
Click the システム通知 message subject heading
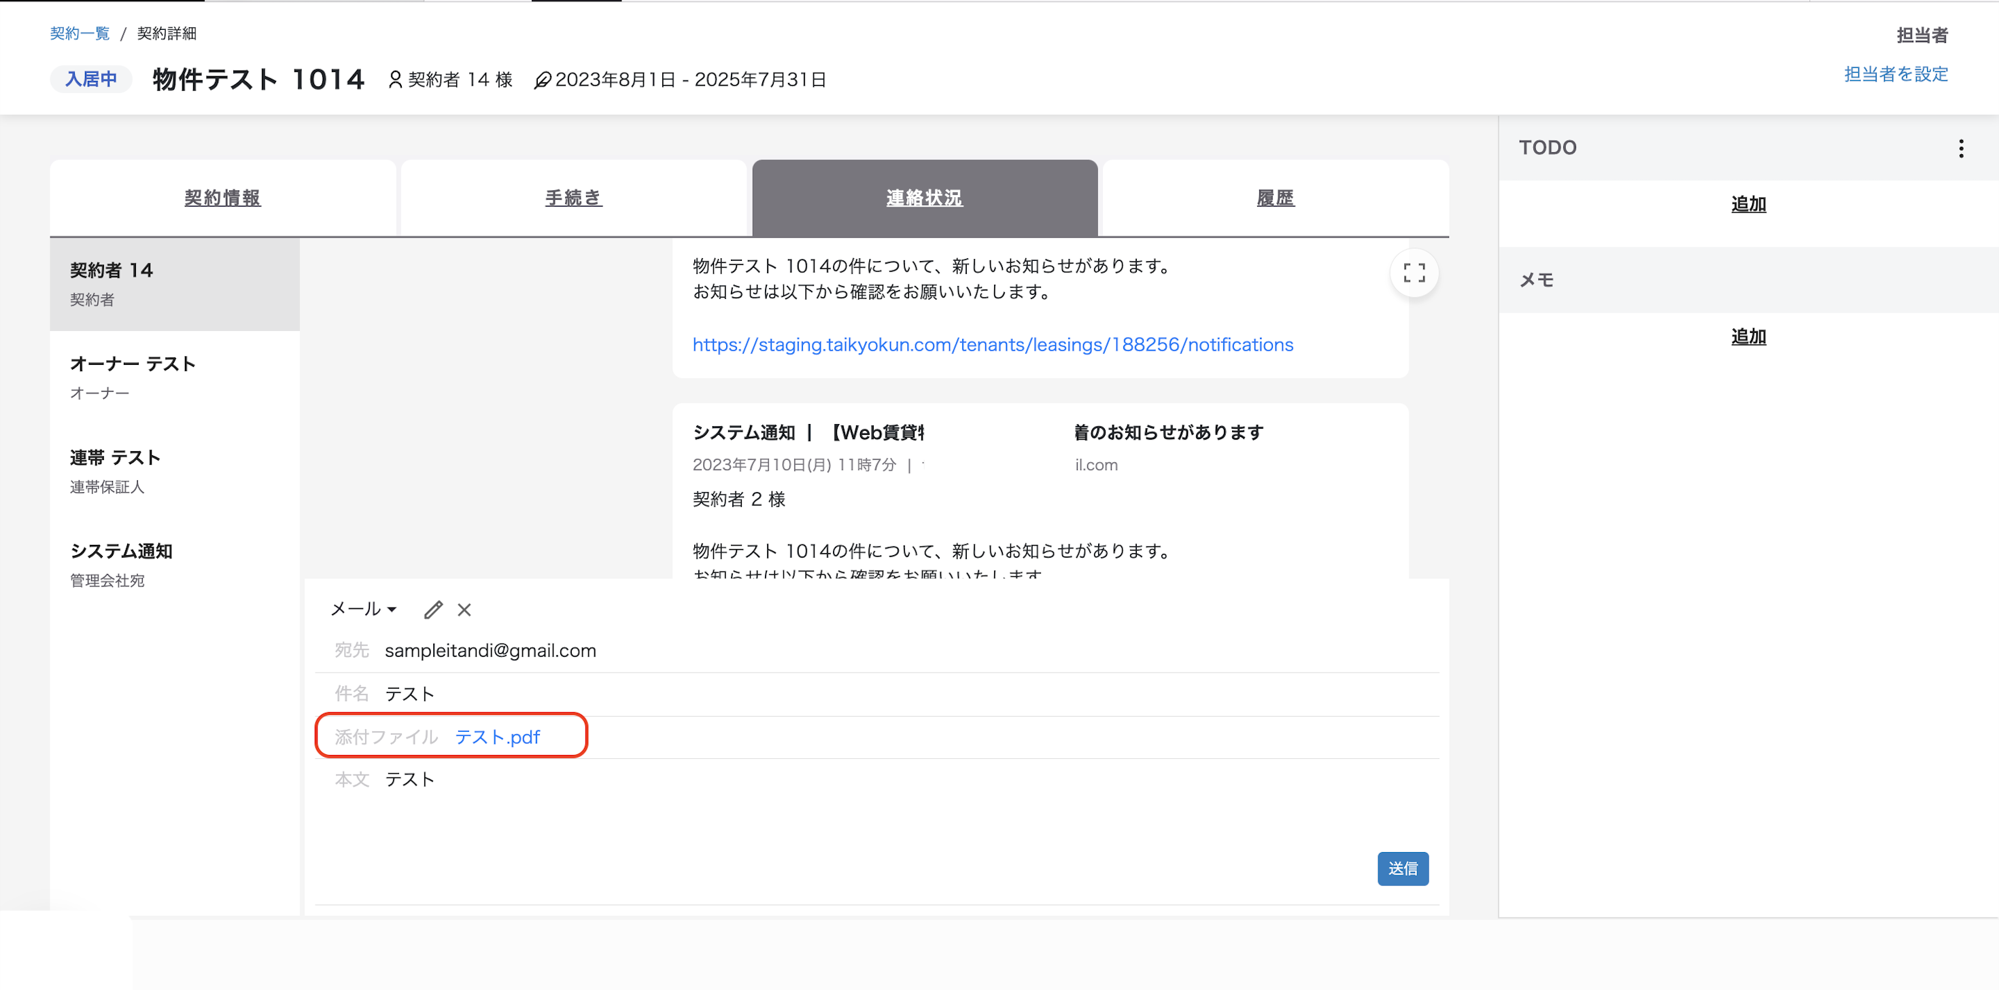click(978, 432)
